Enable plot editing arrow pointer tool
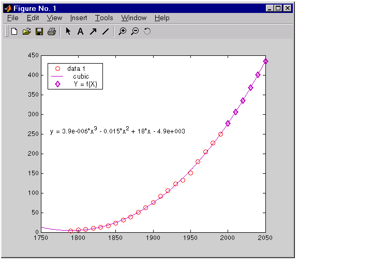The image size is (388, 270). (x=68, y=32)
